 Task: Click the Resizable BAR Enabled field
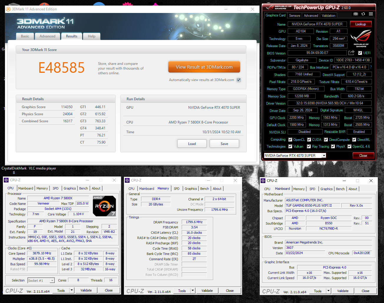[x=359, y=132]
